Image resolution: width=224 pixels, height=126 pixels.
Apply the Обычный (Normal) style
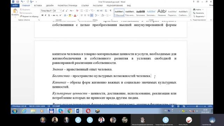point(119,13)
